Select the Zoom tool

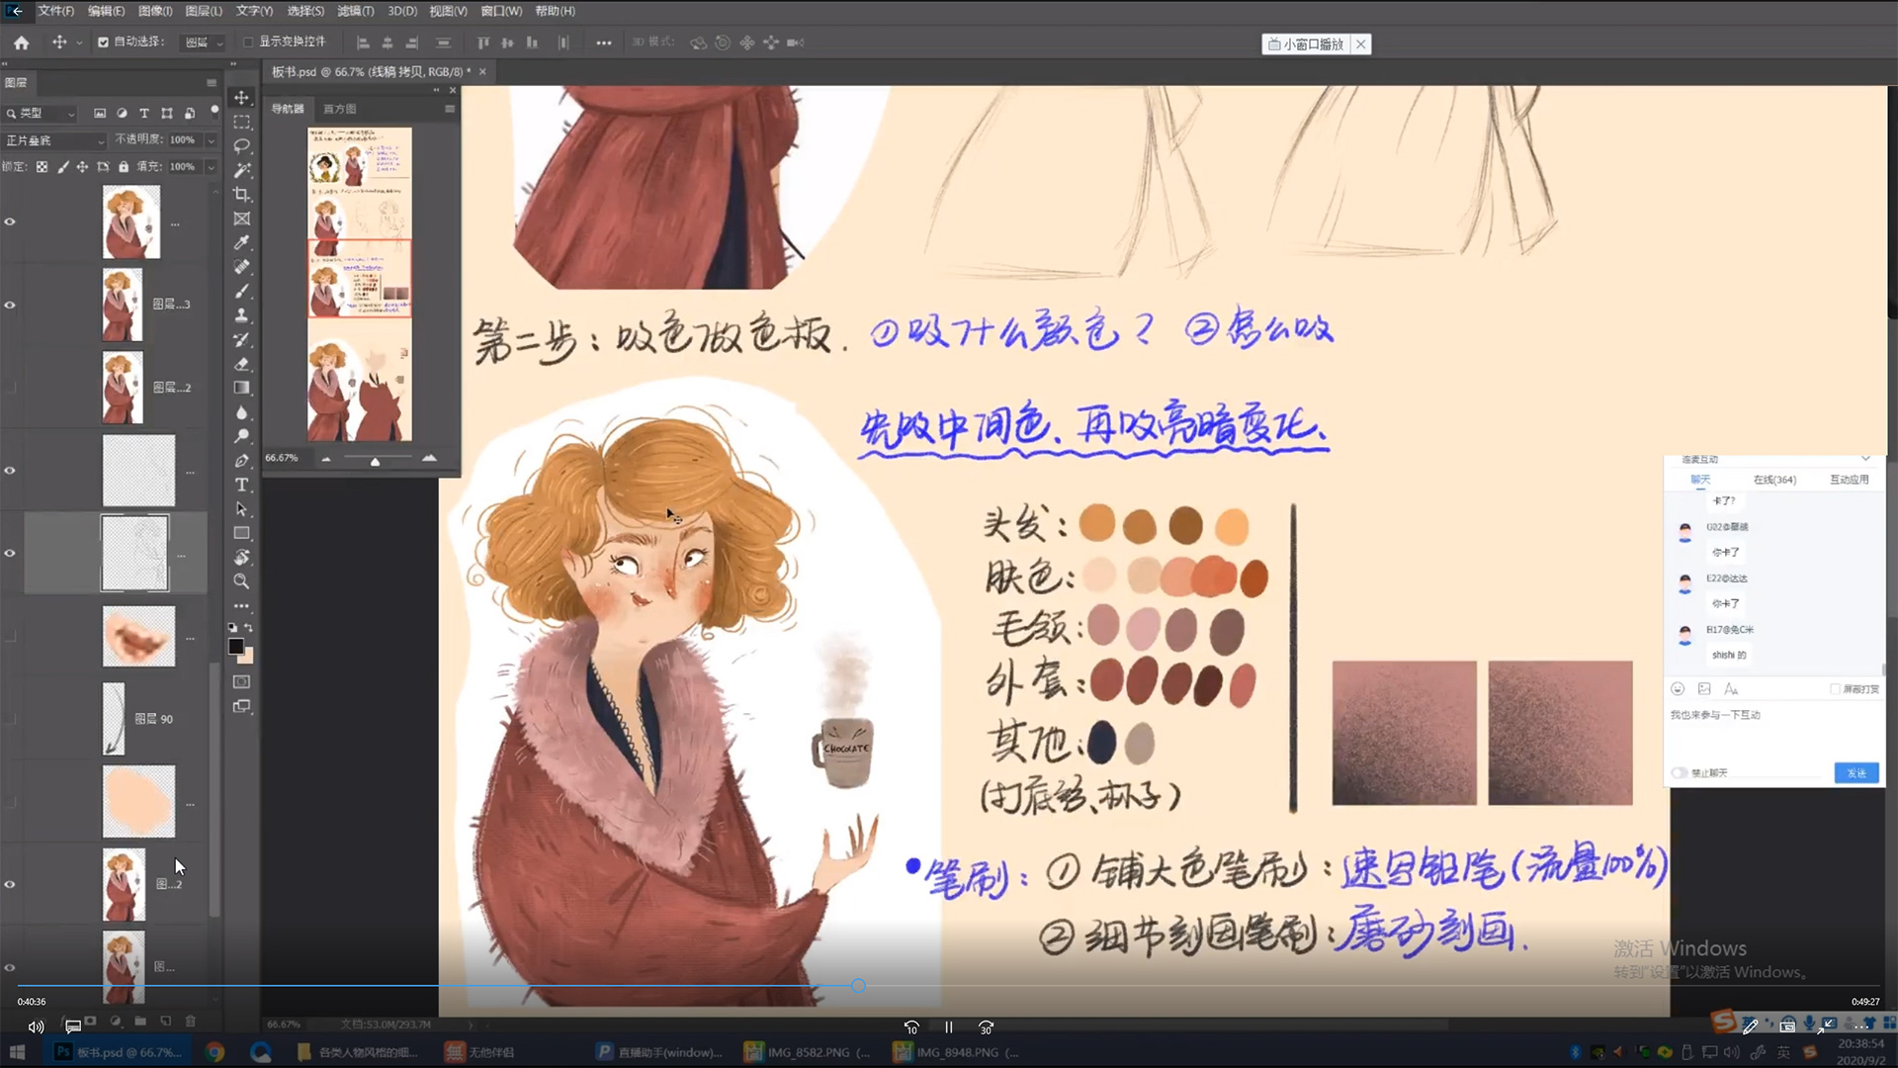pyautogui.click(x=241, y=581)
